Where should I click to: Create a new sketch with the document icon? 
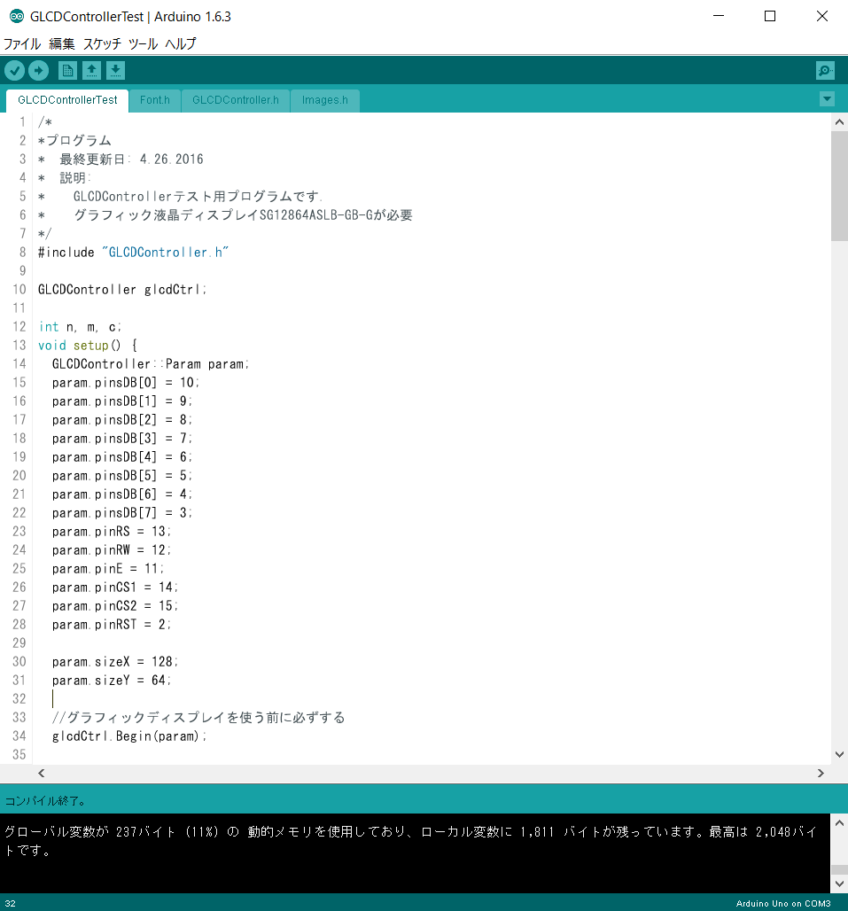[x=67, y=71]
